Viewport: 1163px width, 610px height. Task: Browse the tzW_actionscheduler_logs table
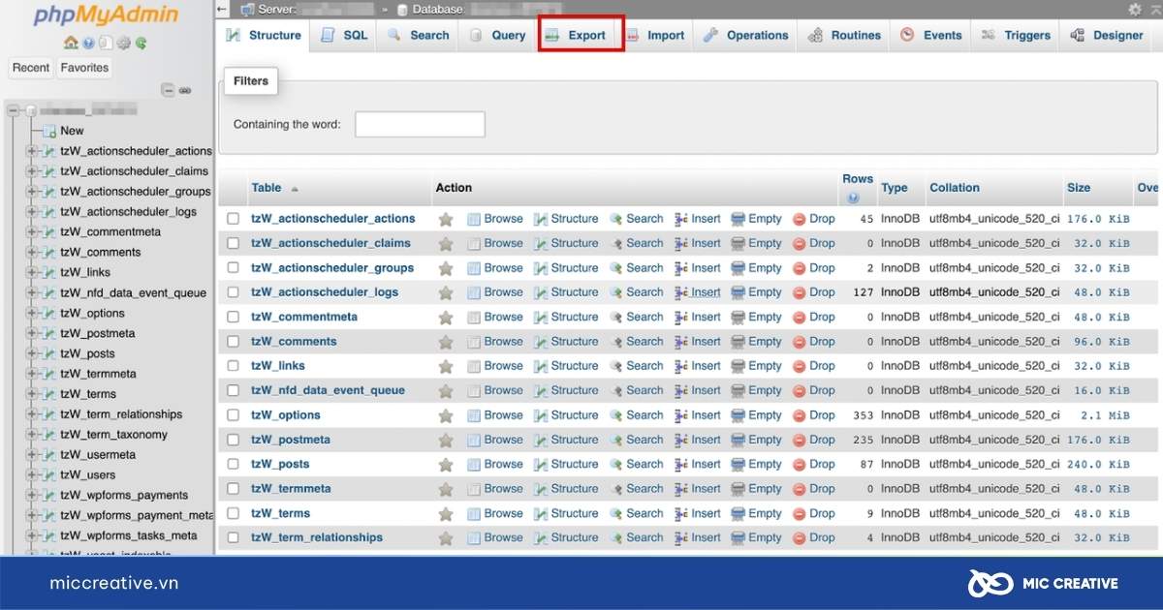(x=495, y=292)
